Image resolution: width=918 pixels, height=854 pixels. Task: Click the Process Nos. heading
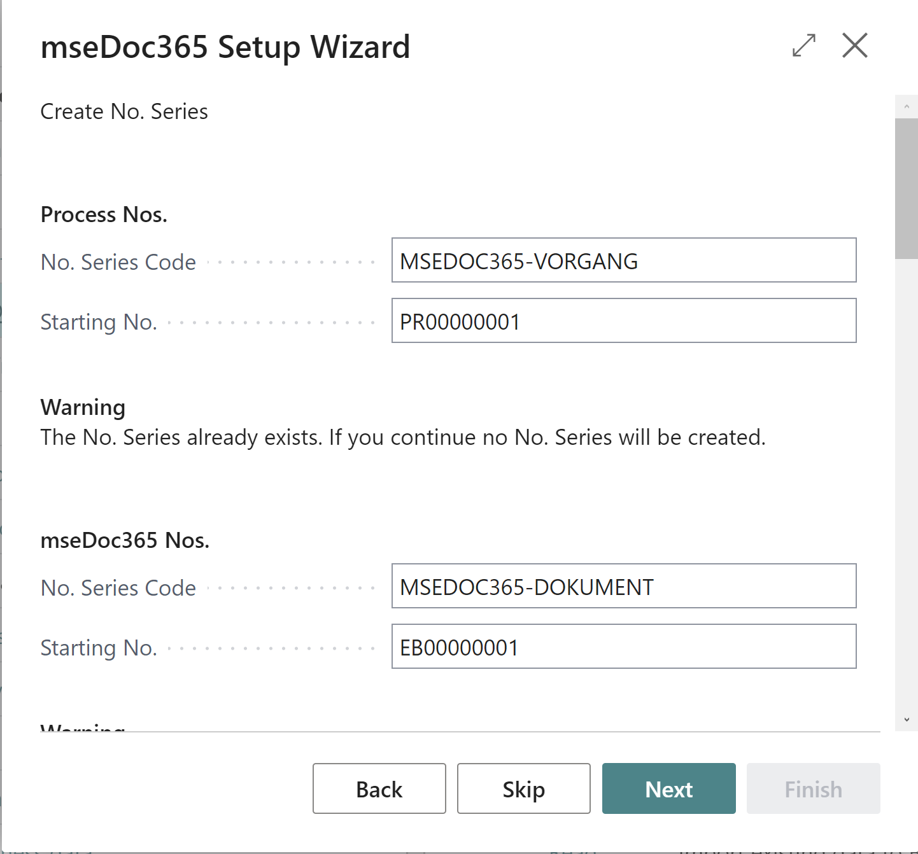[x=104, y=214]
